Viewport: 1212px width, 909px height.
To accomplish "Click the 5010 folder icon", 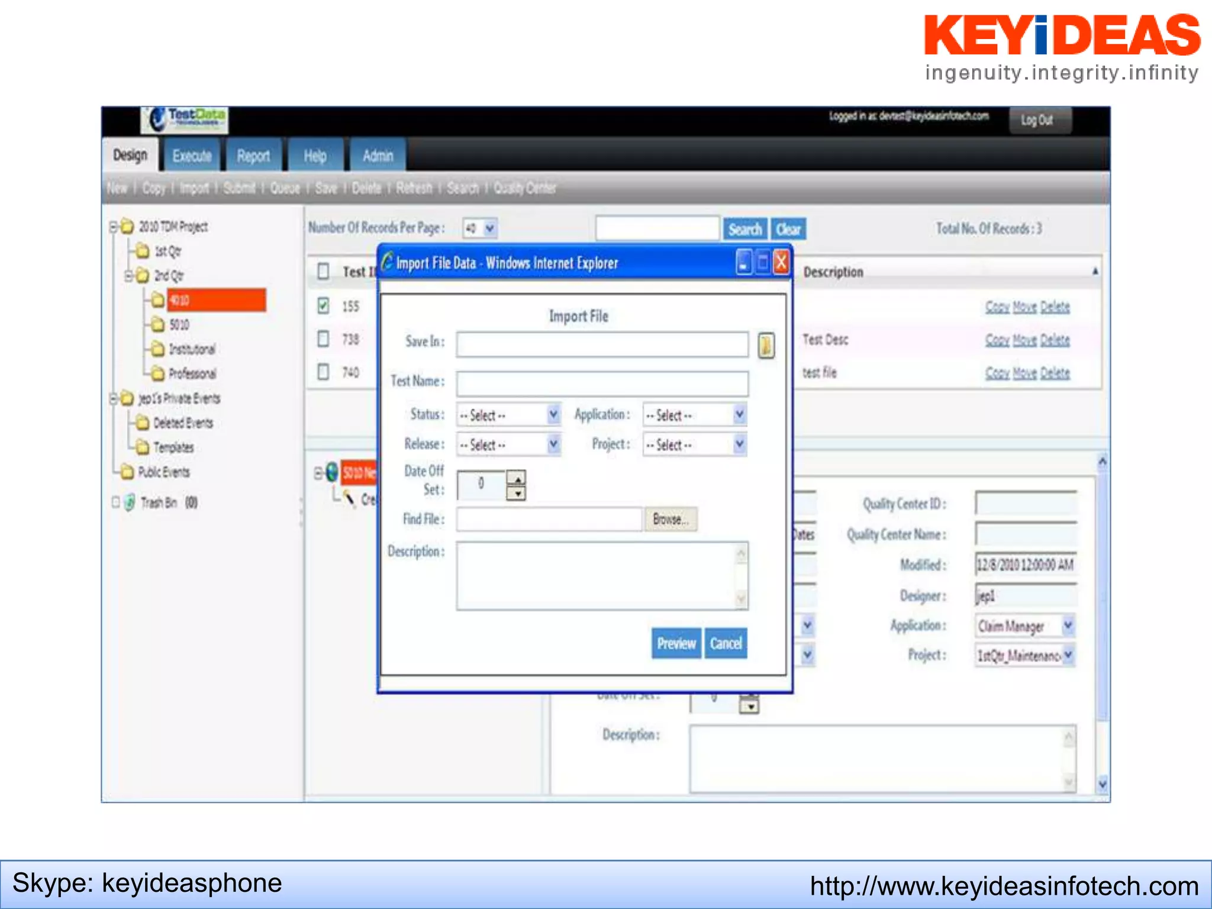I will pos(157,324).
